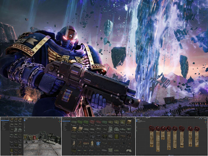Select the ornate pale chair asset thumbnail

[74, 143]
